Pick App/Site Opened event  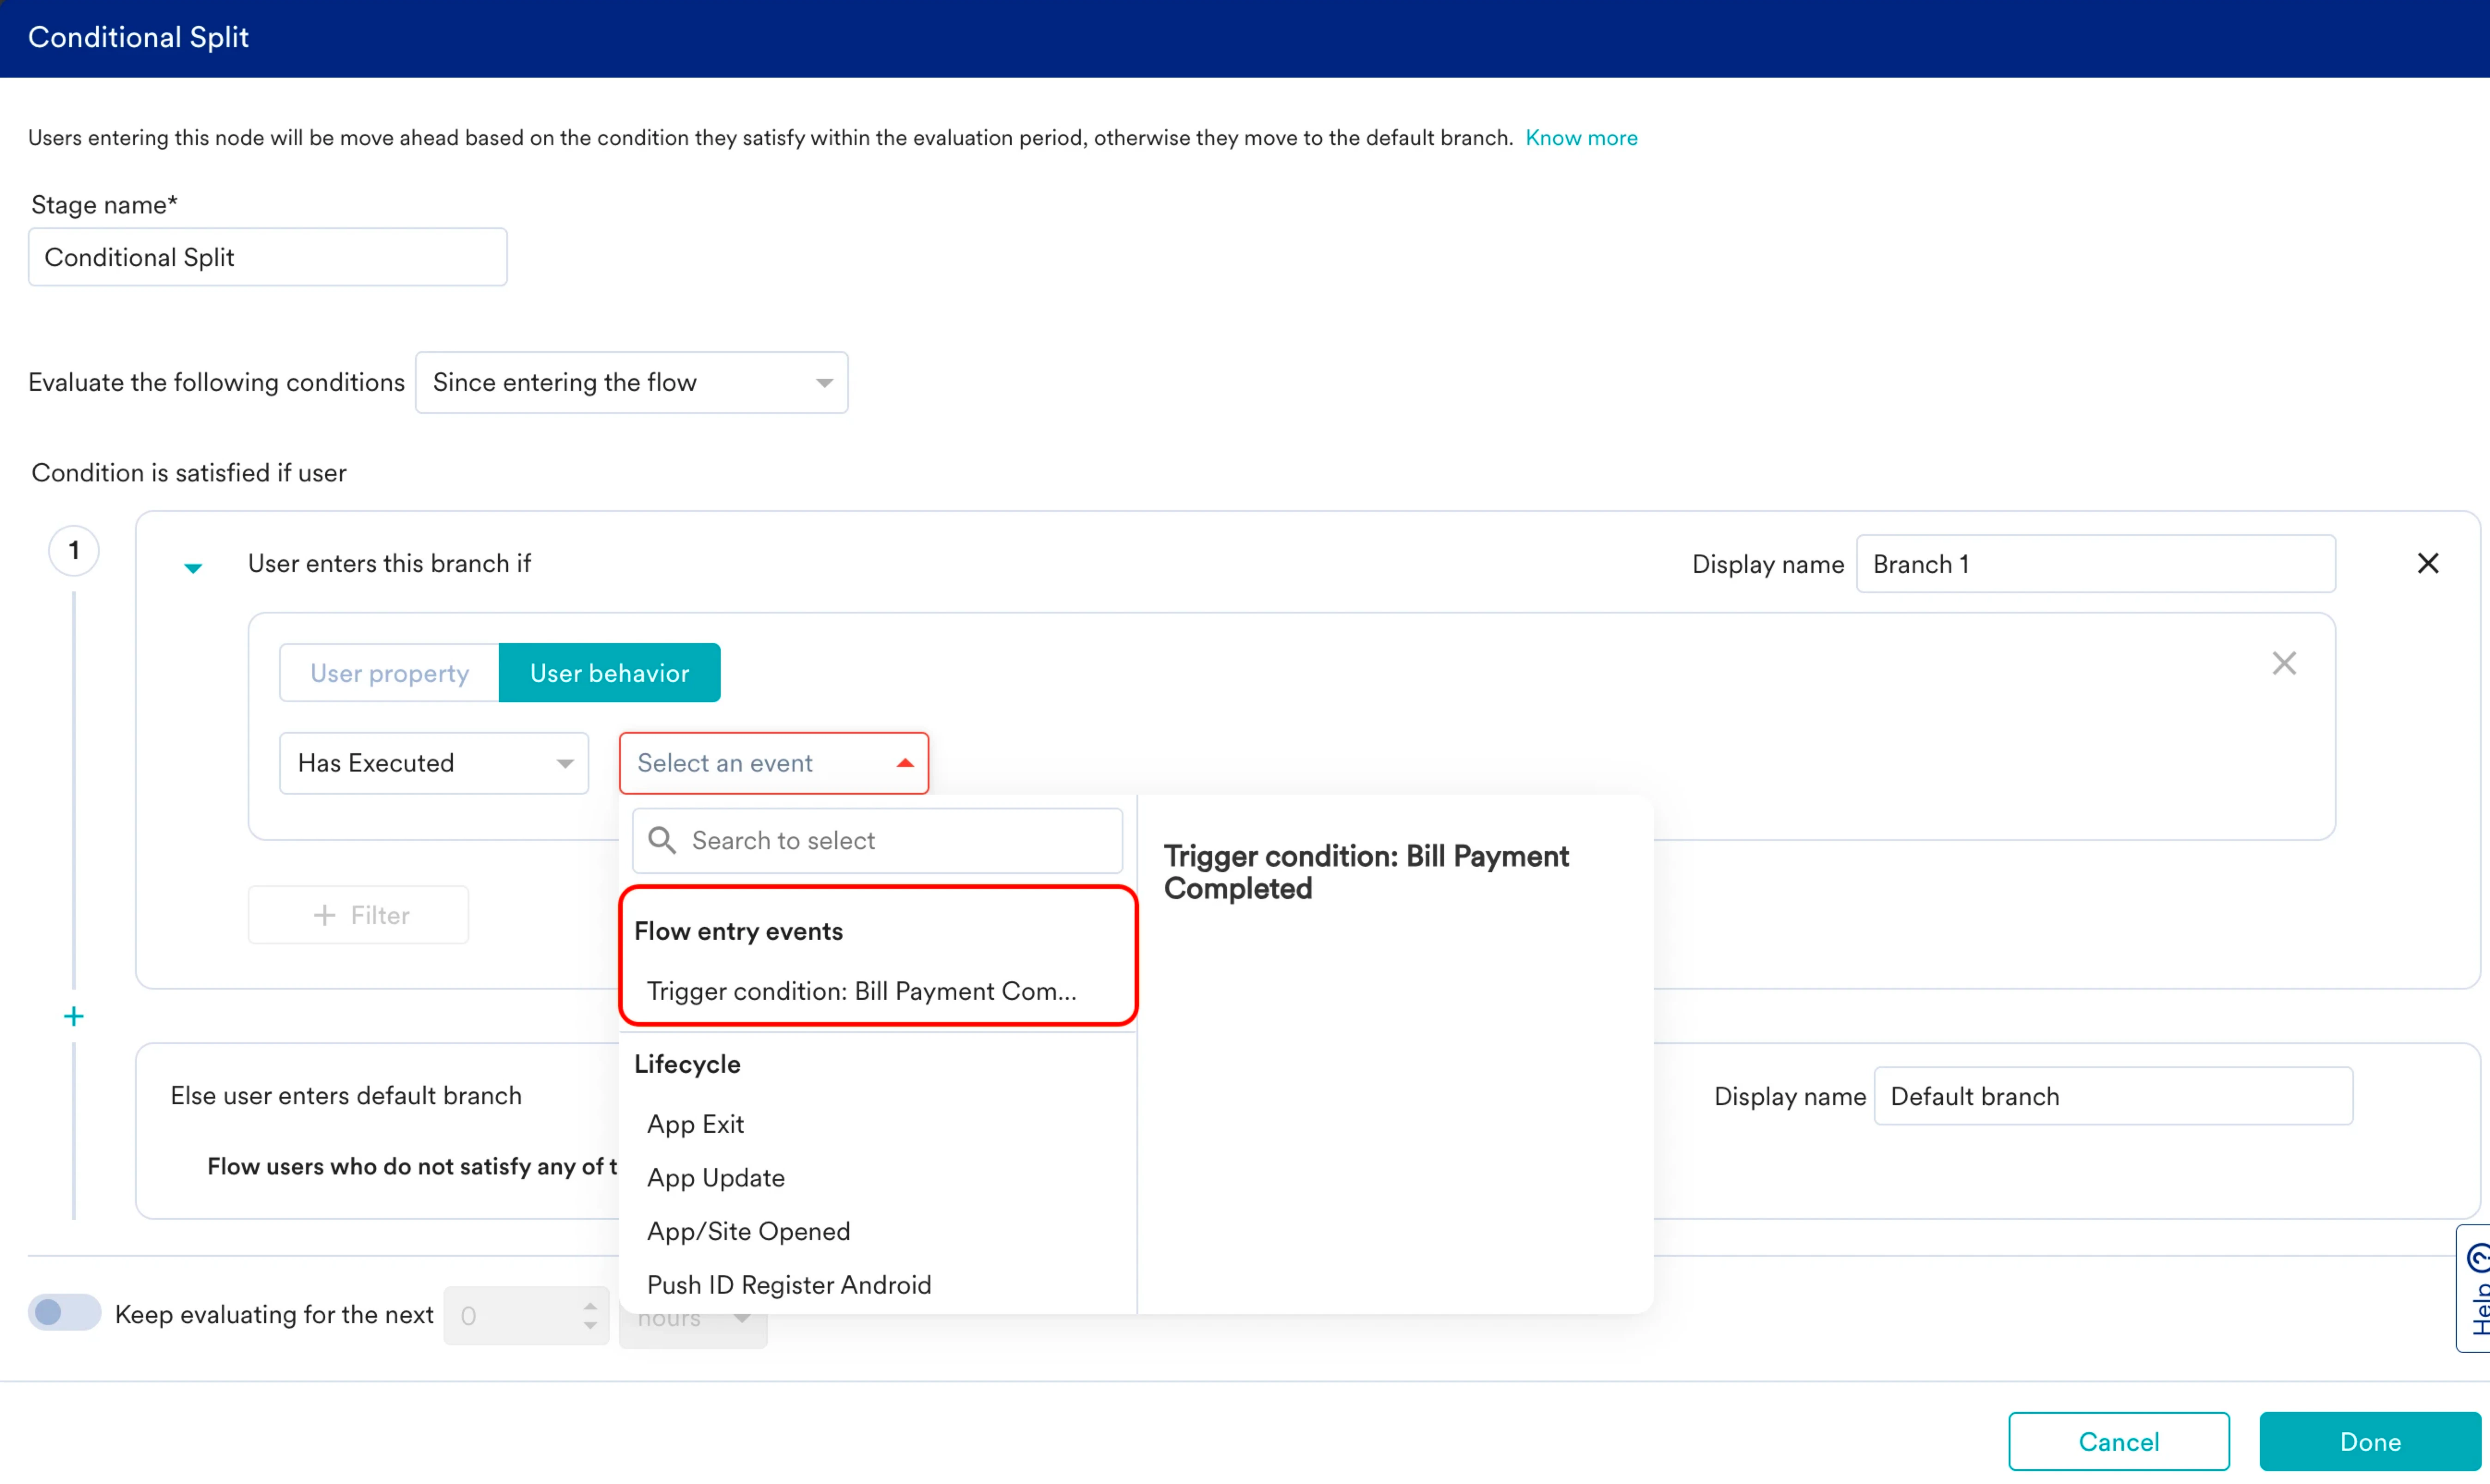tap(748, 1230)
